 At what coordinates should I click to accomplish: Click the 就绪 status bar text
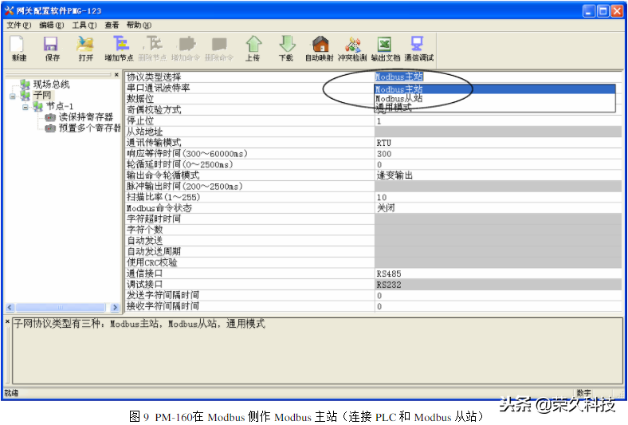click(11, 393)
